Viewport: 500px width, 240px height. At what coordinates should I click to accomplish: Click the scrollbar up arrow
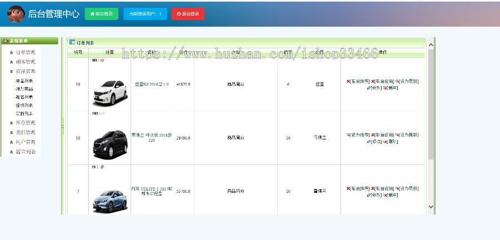pos(431,45)
